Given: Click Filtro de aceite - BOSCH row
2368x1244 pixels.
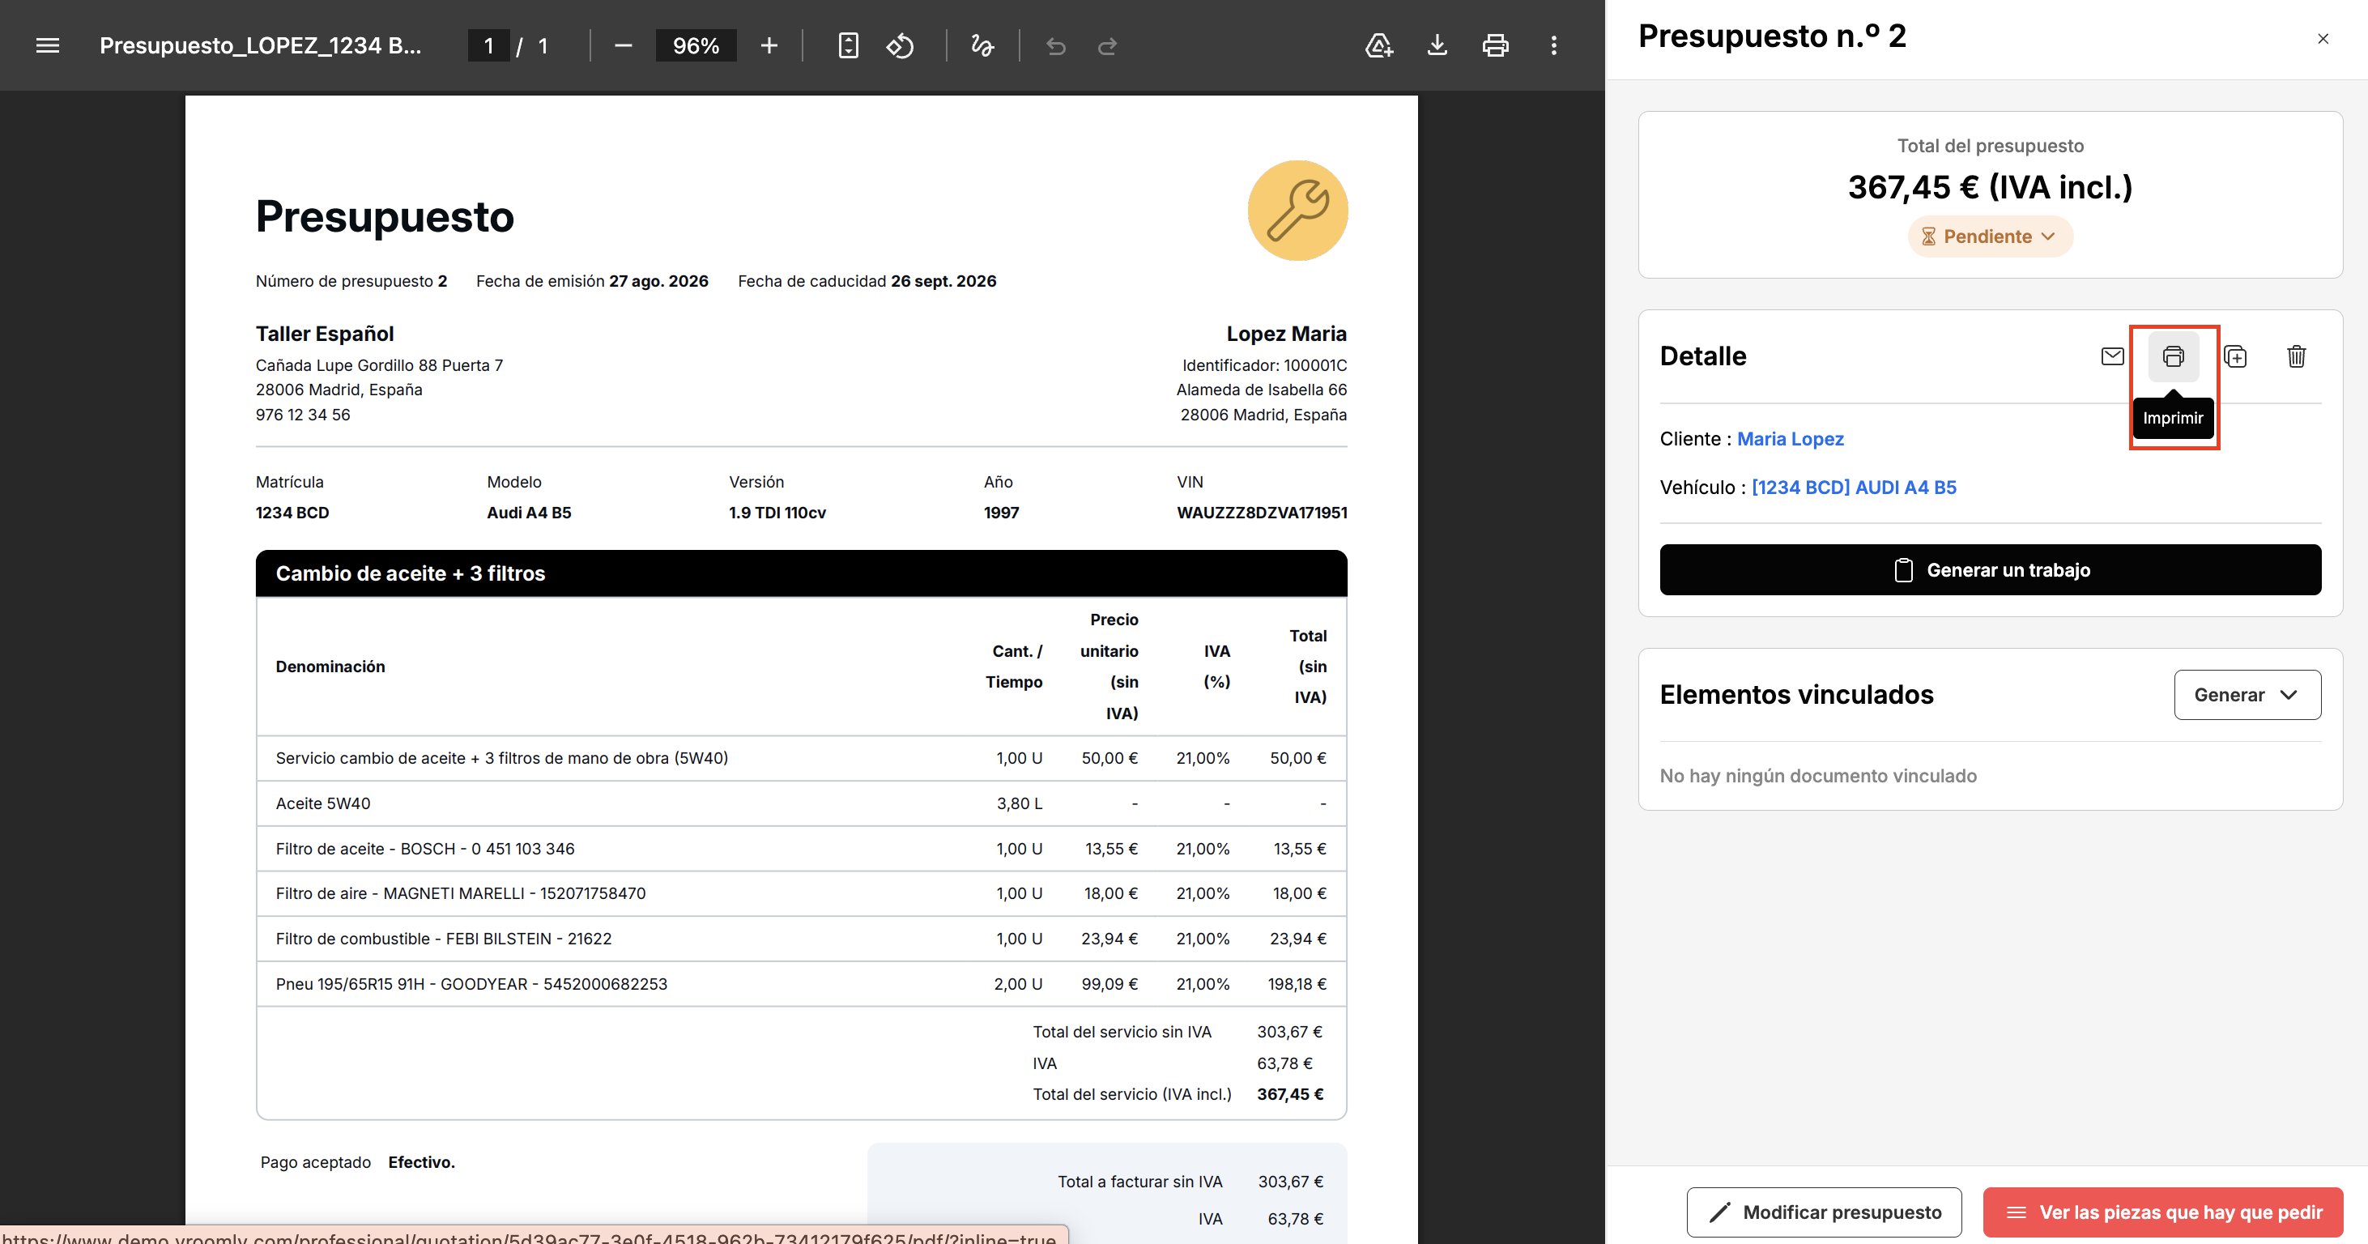Looking at the screenshot, I should 801,849.
